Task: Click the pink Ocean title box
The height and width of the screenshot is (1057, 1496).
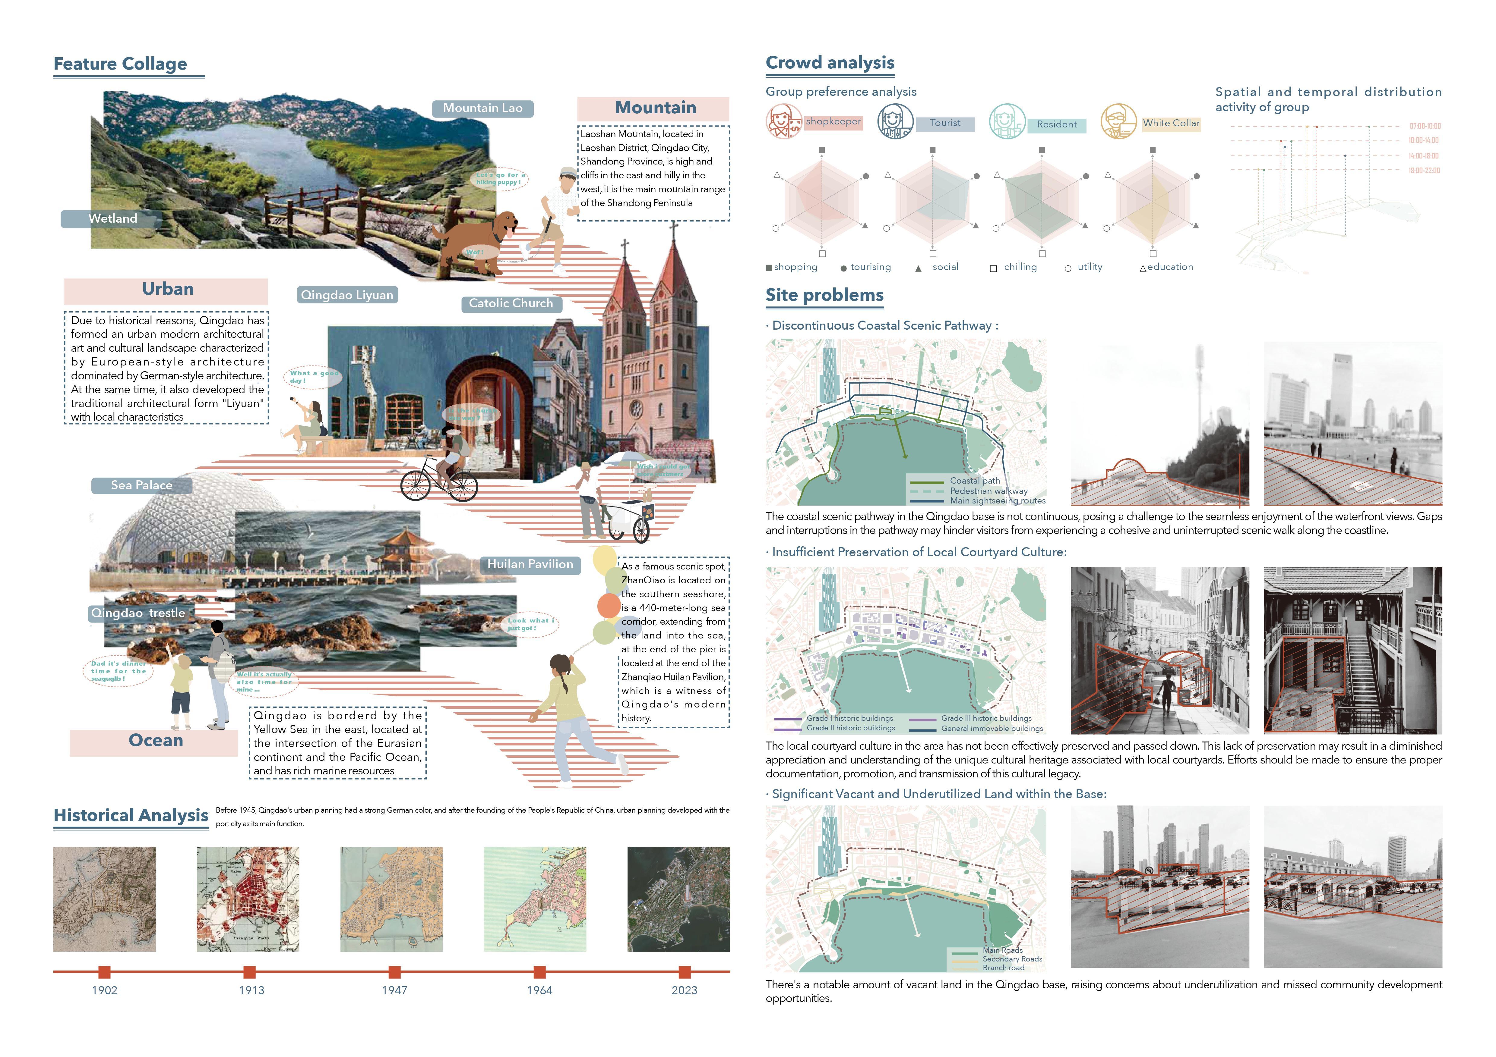Action: (x=154, y=743)
